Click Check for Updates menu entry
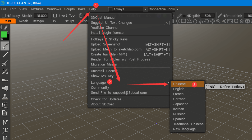This screenshot has width=252, height=140. point(106,99)
